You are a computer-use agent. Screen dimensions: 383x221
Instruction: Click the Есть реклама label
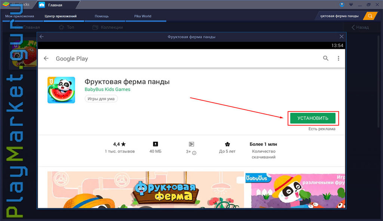point(322,129)
